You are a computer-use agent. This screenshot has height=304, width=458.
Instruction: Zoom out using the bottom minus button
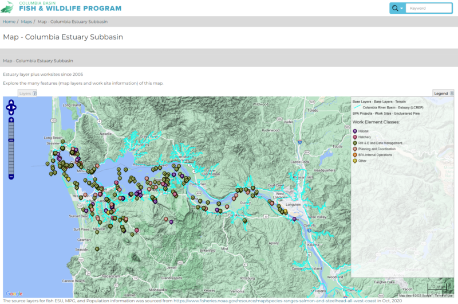pyautogui.click(x=11, y=176)
